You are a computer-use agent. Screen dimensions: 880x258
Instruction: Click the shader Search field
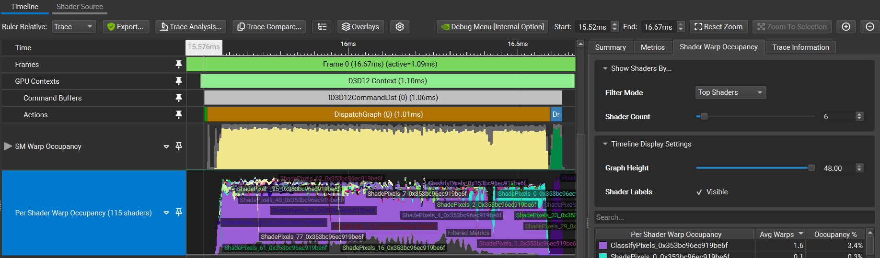pyautogui.click(x=734, y=217)
